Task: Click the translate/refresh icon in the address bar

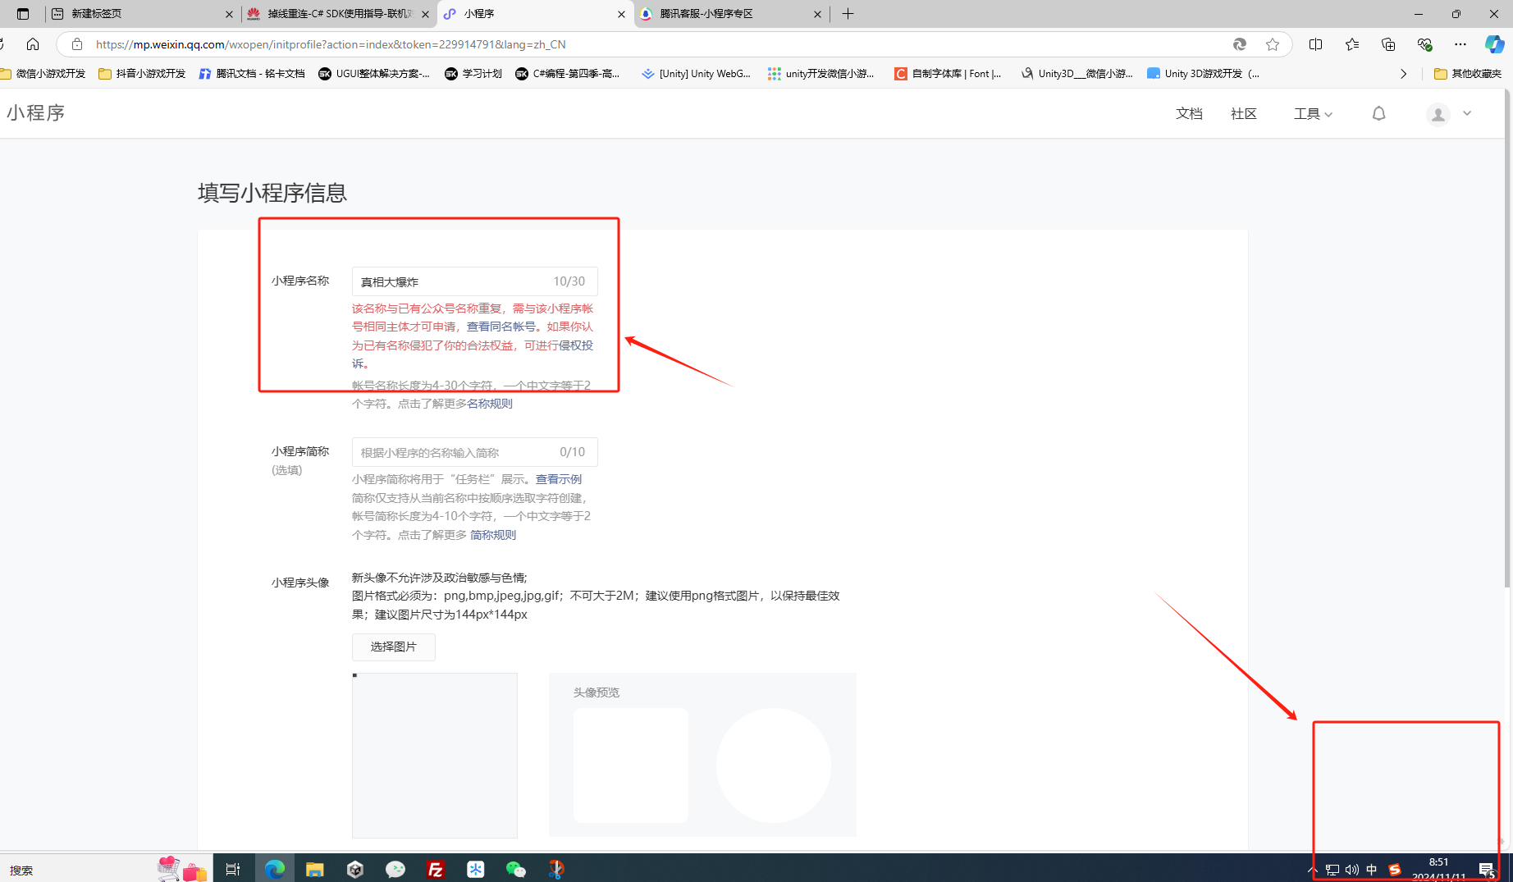Action: [x=1239, y=44]
